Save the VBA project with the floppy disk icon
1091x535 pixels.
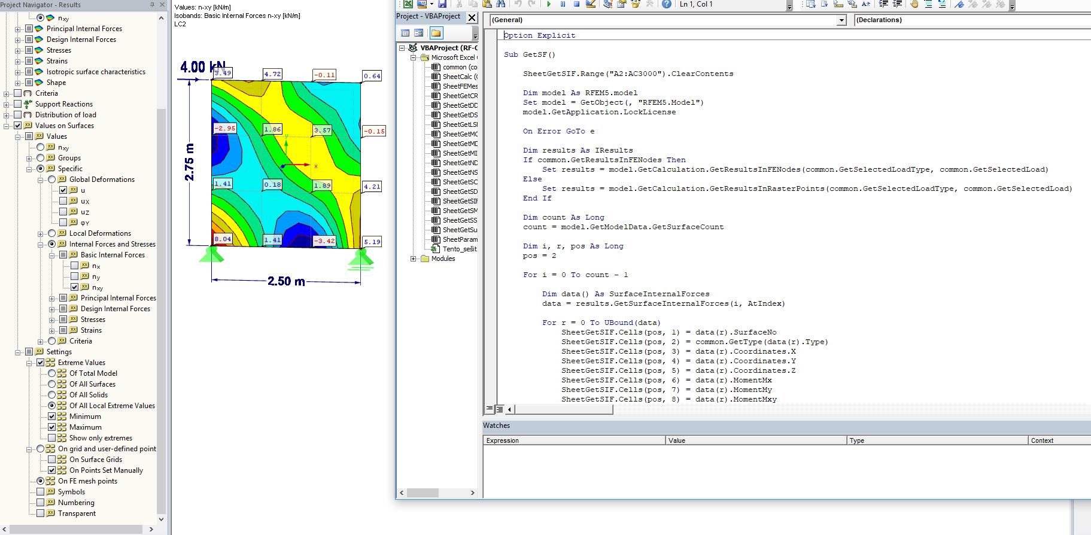pos(443,4)
